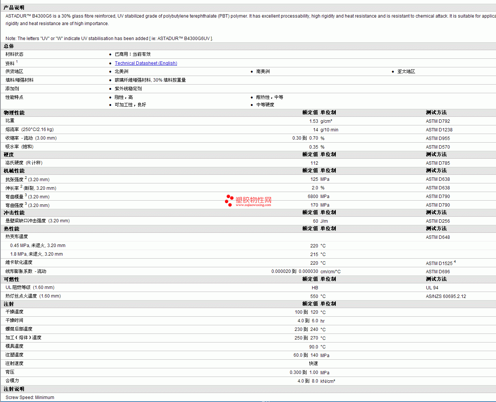Open the Technical Datasheet (English) link
496x402 pixels.
tap(146, 63)
